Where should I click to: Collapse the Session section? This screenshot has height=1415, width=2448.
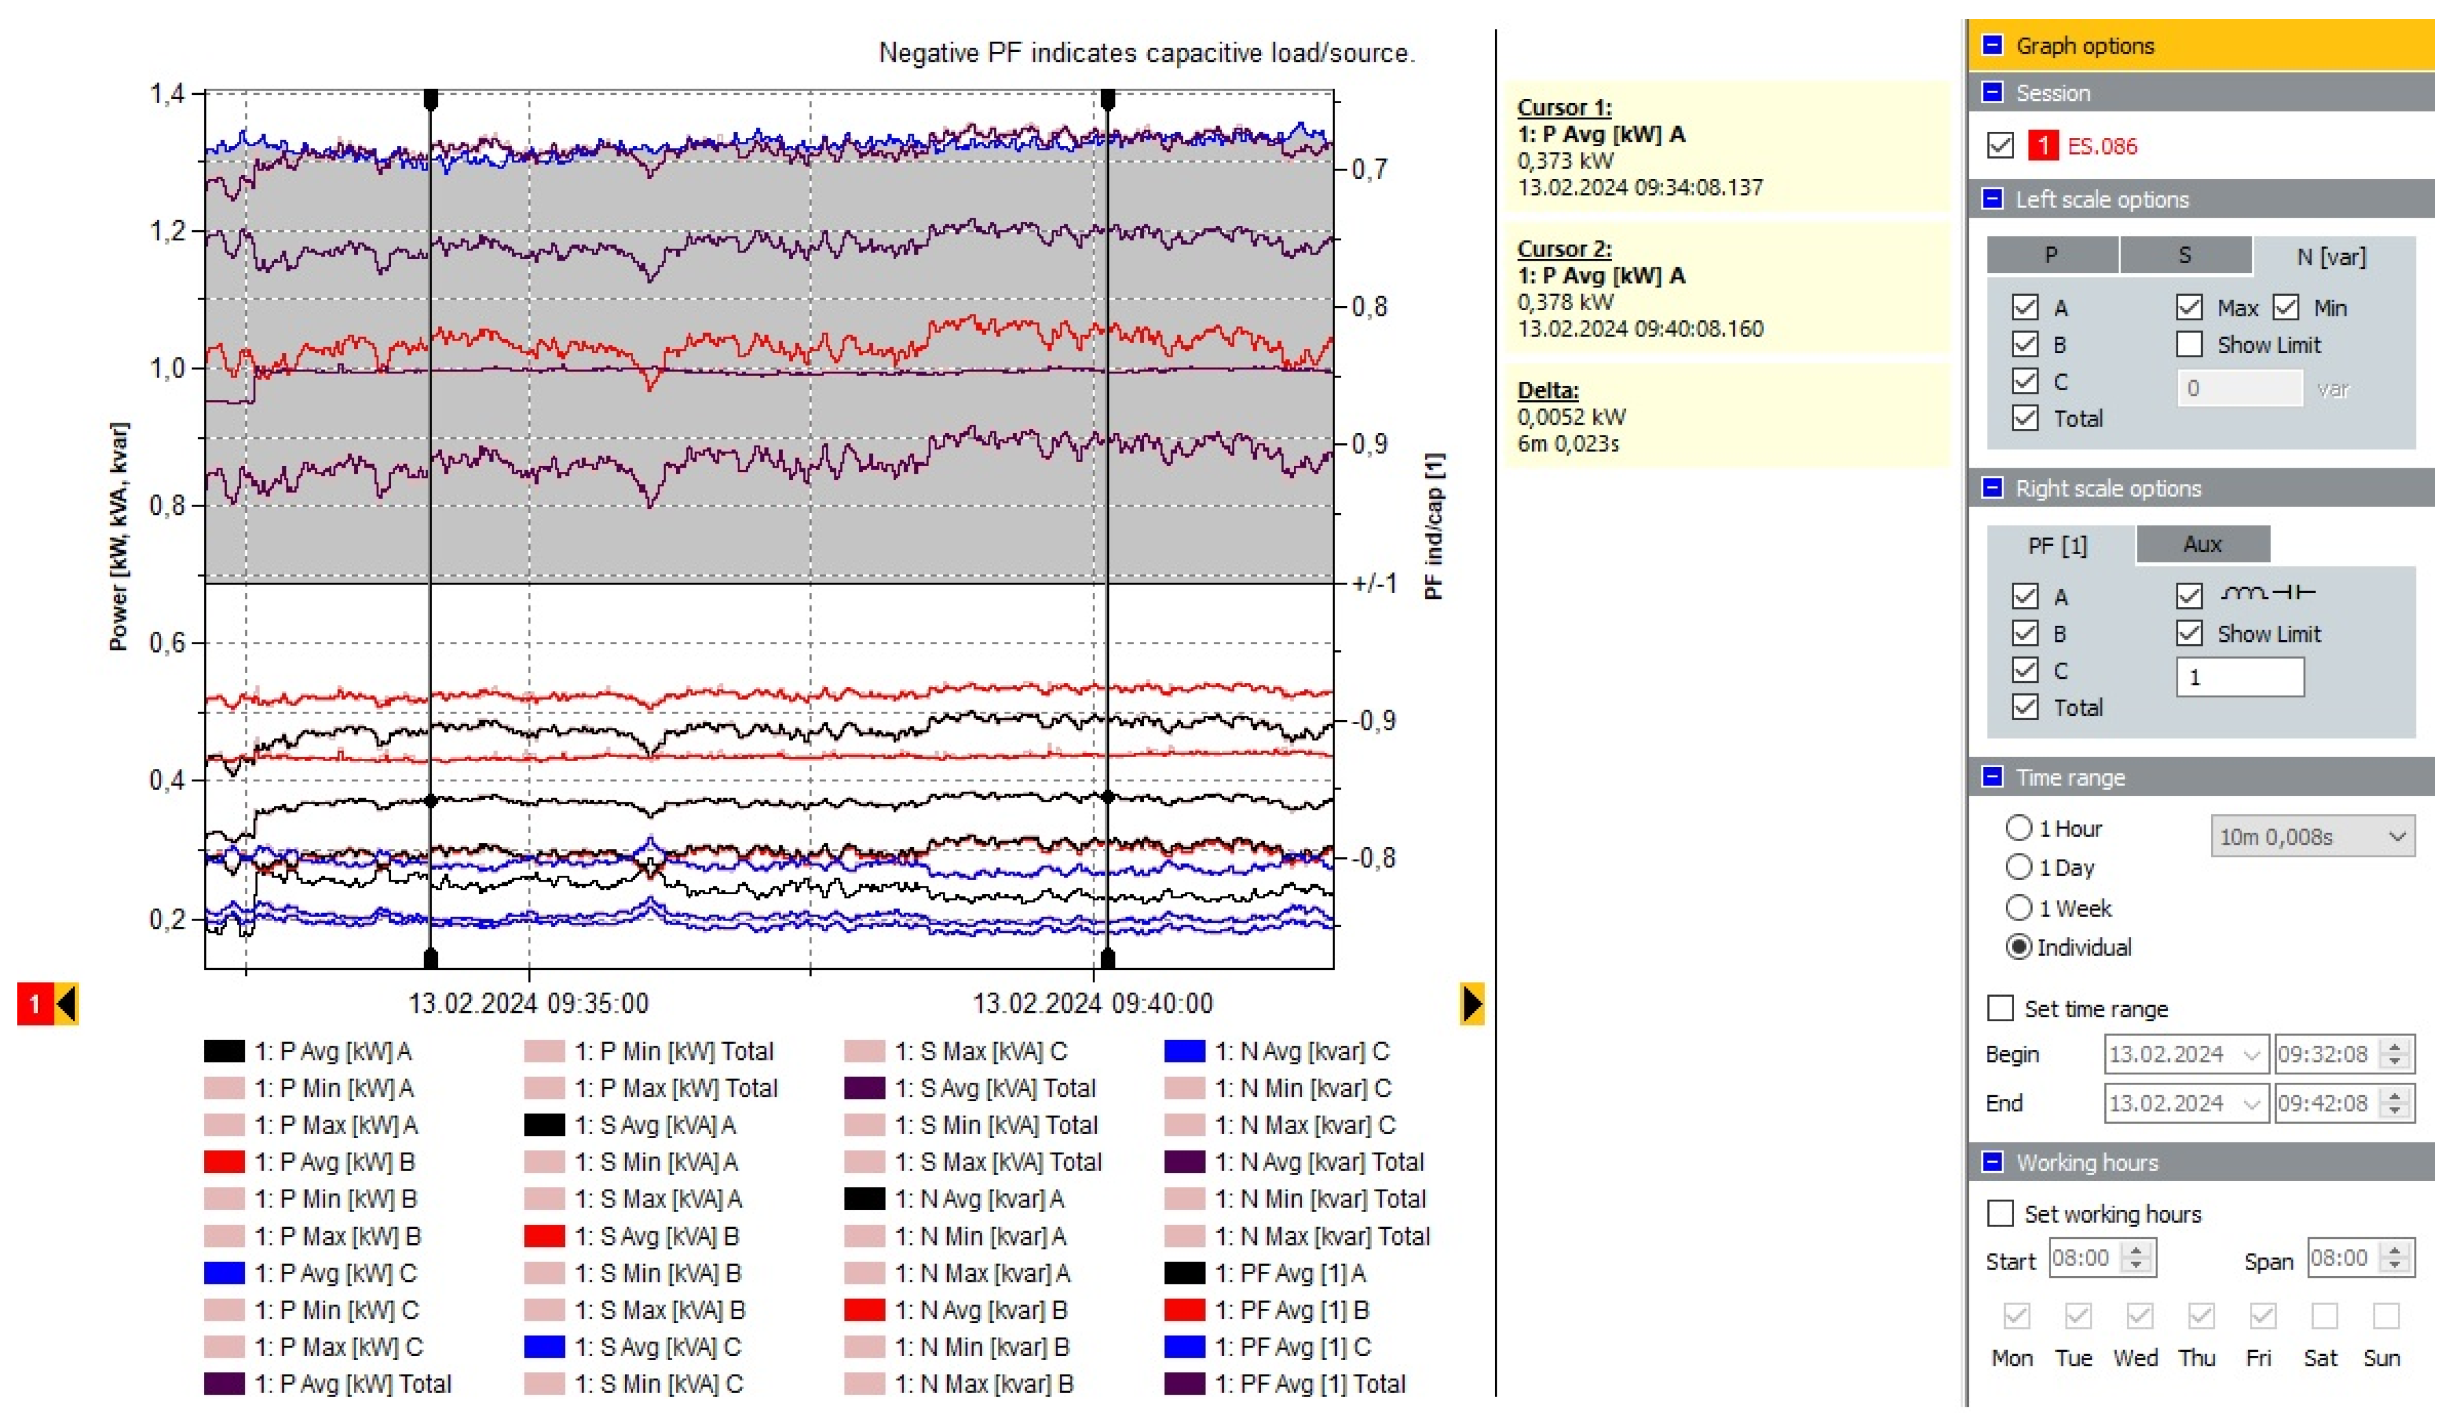click(1993, 92)
